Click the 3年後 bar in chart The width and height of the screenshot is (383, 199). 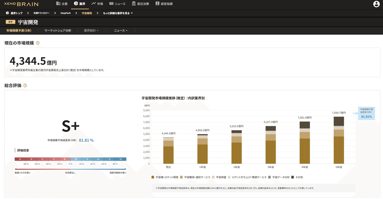point(271,145)
